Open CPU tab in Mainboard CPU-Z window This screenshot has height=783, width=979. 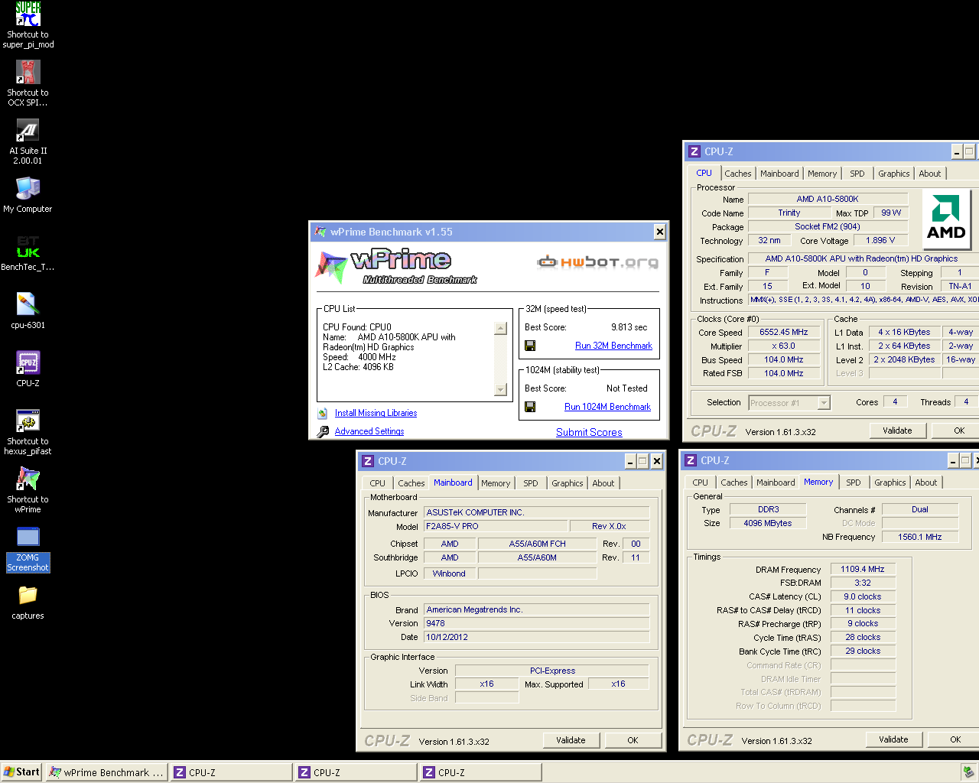click(378, 483)
